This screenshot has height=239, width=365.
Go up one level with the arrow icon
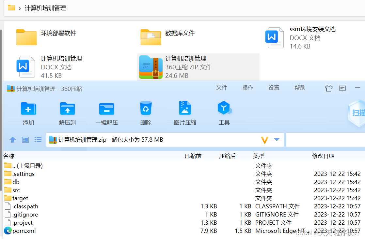13,140
